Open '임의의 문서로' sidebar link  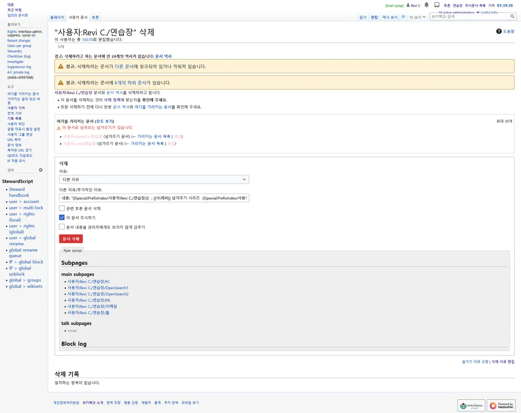pos(18,15)
